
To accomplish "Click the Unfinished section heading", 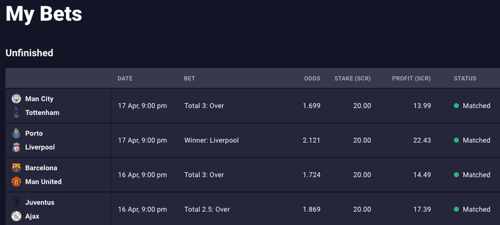I will point(29,53).
